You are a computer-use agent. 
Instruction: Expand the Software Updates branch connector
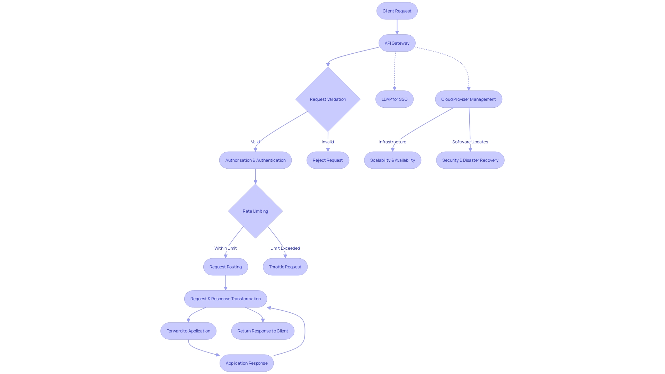[x=470, y=142]
